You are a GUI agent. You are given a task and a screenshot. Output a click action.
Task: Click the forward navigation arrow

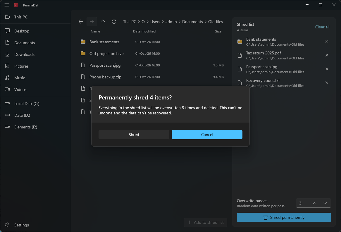tap(92, 22)
